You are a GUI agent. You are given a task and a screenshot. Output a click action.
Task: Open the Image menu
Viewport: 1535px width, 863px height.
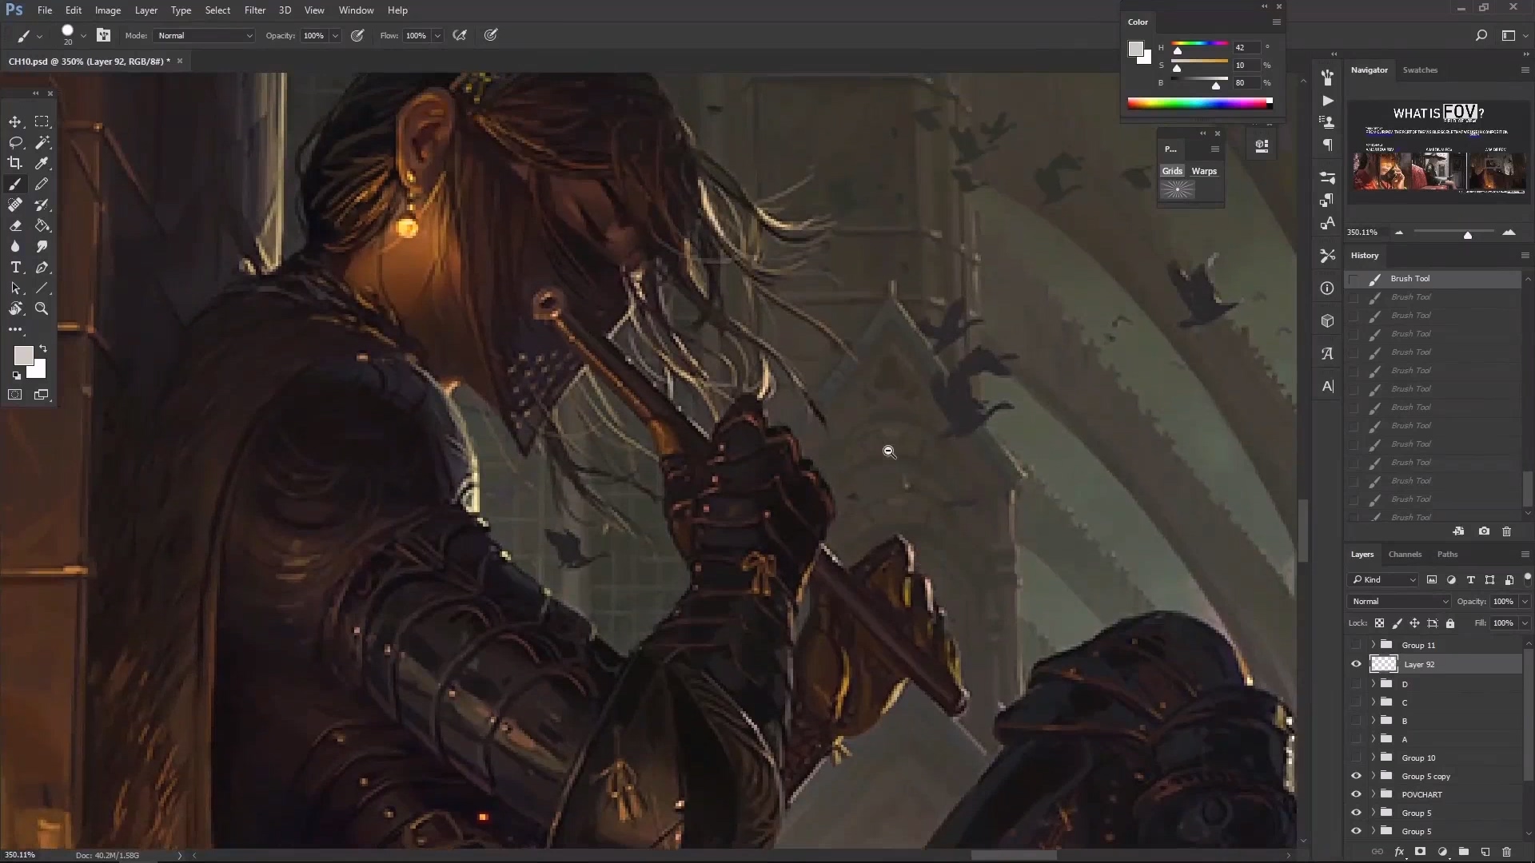108,10
